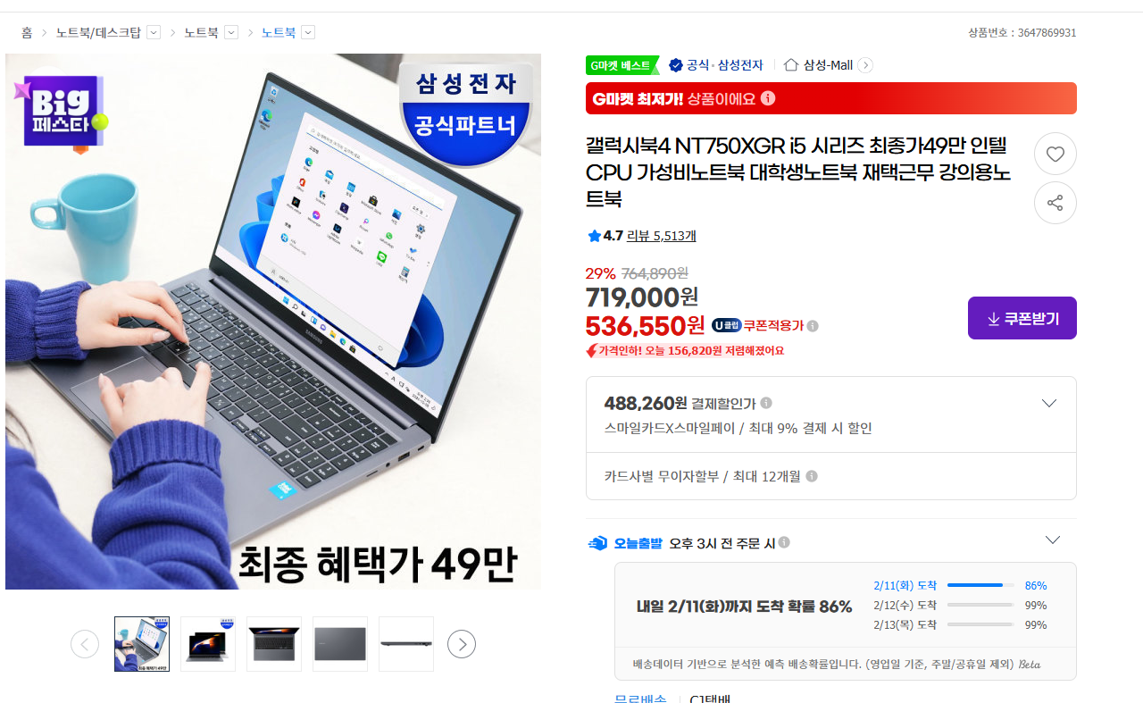Image resolution: width=1143 pixels, height=703 pixels.
Task: Select the closed laptop lid thumbnail
Action: click(340, 644)
